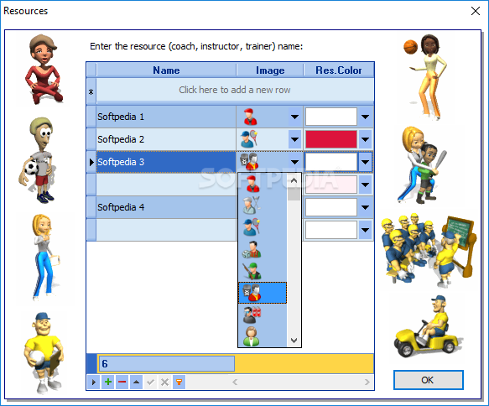Open image dropdown for Softpedia 2
This screenshot has height=406, width=489.
(x=294, y=139)
